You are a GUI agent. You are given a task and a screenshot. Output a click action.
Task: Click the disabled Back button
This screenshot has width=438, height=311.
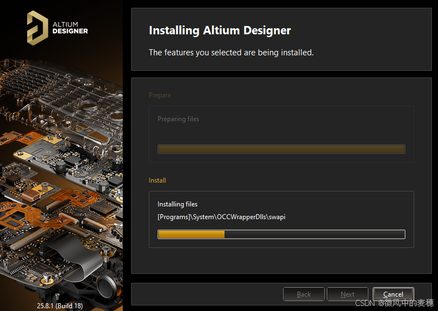[x=304, y=294]
